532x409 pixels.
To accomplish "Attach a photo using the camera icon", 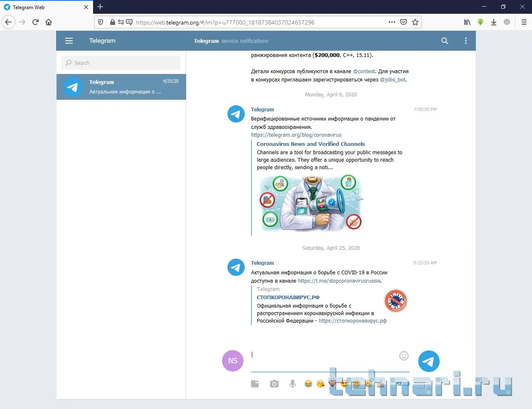I will point(274,384).
